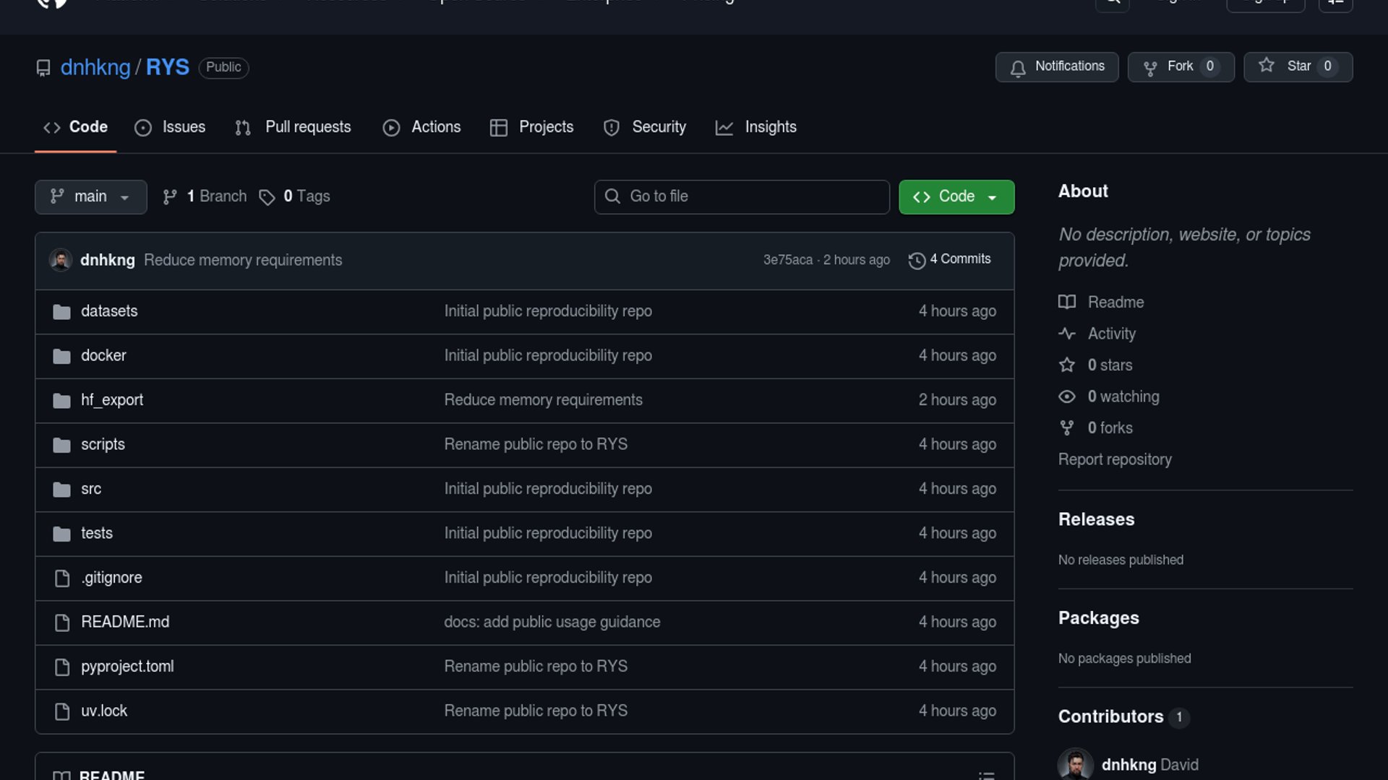Expand the green Code dropdown
Screen dimensions: 1388x780
point(956,196)
